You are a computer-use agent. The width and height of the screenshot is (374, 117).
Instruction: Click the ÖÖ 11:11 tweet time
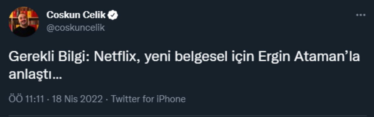pos(26,99)
